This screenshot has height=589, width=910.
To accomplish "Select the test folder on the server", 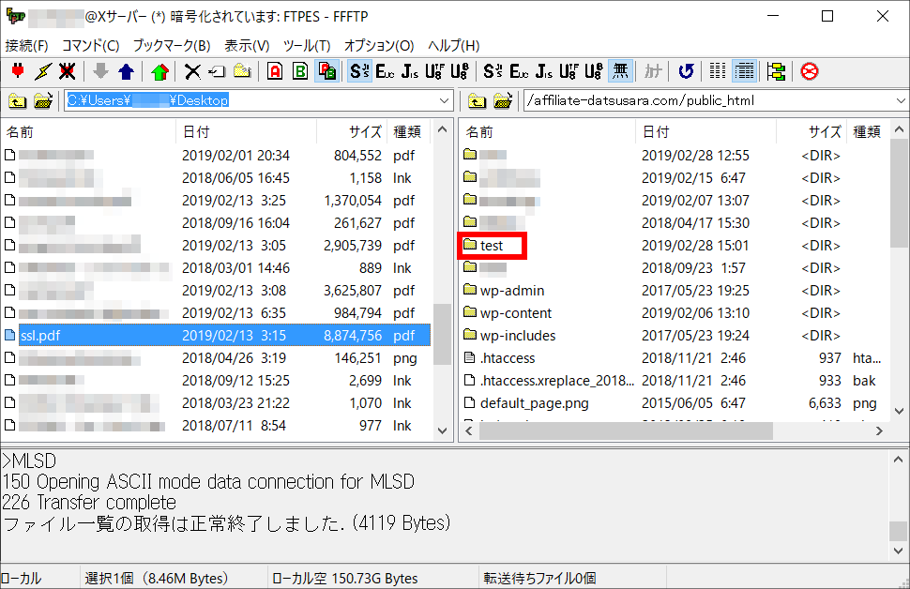I will point(492,245).
